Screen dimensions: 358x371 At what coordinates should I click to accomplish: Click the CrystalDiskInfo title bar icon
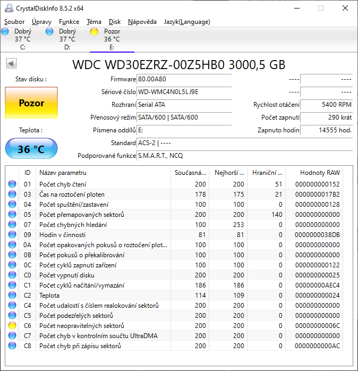pos(8,8)
